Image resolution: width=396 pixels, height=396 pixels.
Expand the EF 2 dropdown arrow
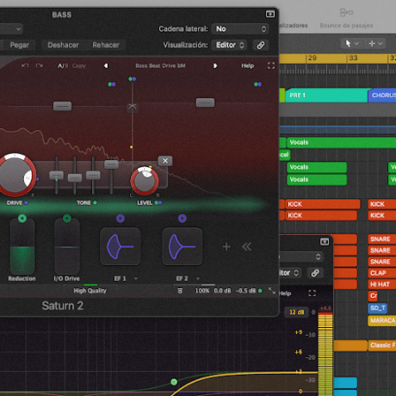pos(198,278)
